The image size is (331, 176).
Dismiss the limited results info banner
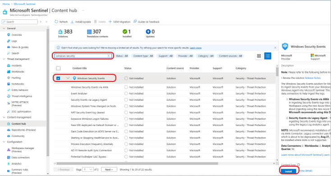point(275,48)
